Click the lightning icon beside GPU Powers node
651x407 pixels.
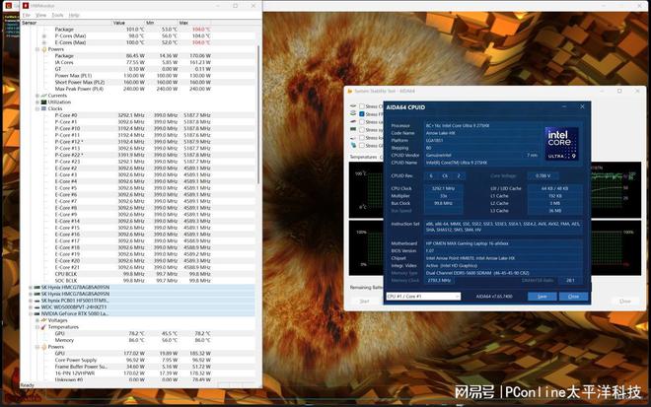[x=44, y=347]
